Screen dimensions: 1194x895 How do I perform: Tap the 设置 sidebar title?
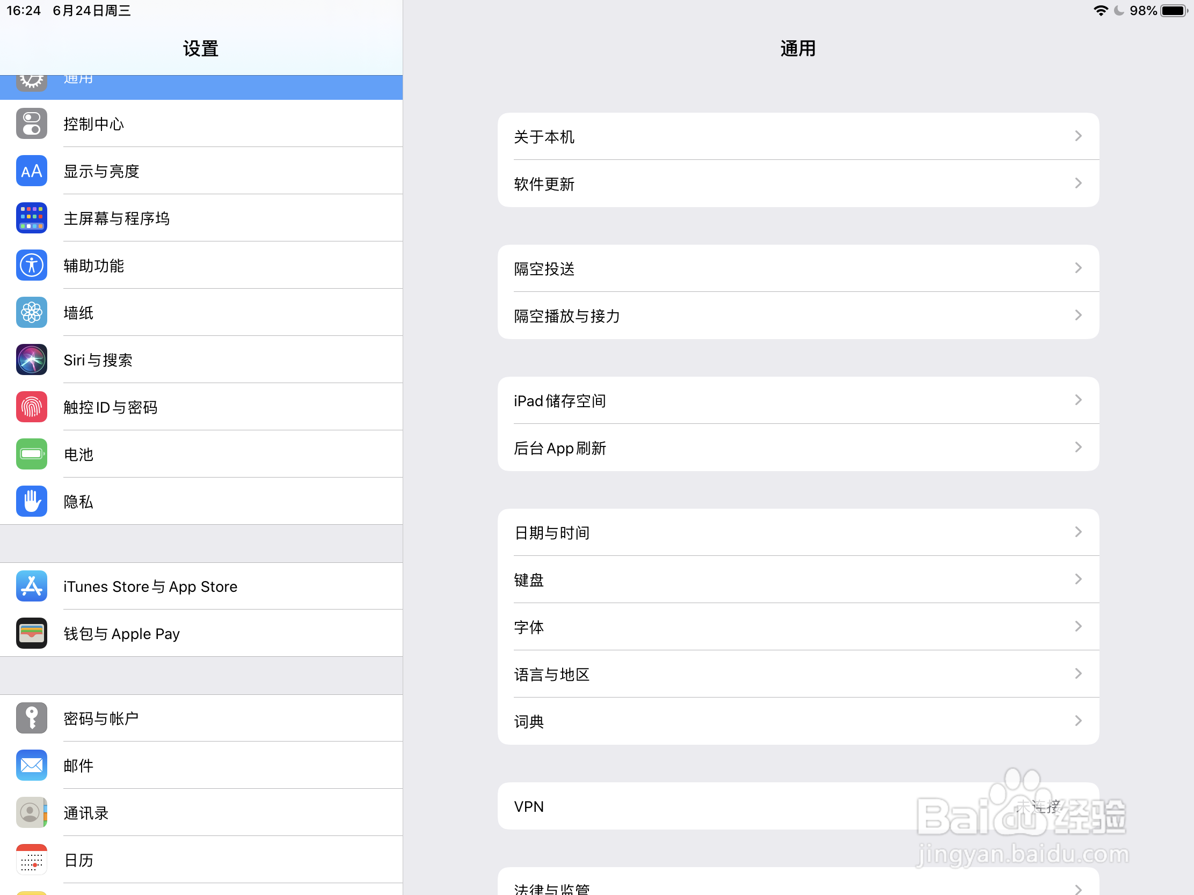pos(201,48)
